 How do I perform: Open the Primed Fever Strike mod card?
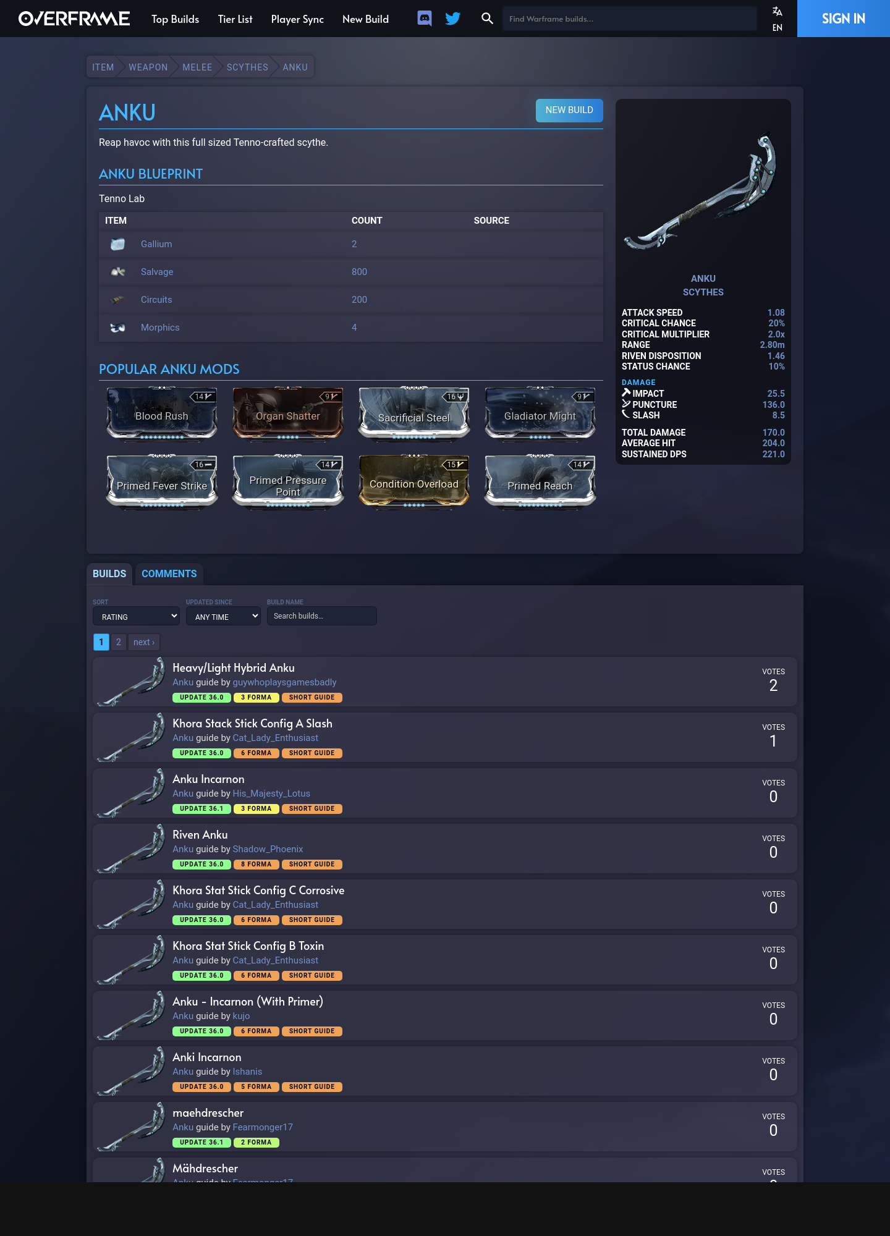[162, 481]
